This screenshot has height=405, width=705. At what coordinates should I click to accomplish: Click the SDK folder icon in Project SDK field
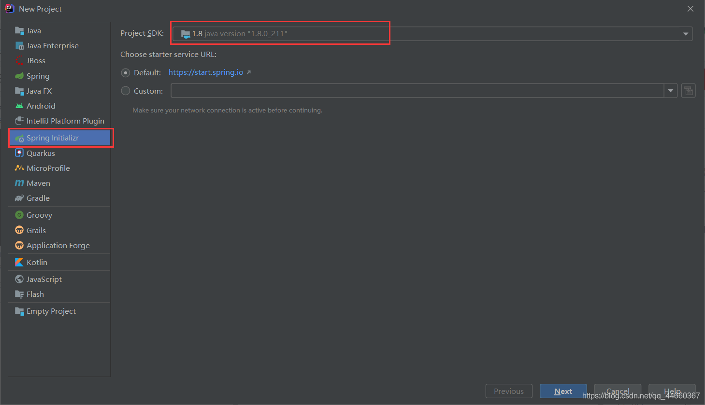[186, 34]
